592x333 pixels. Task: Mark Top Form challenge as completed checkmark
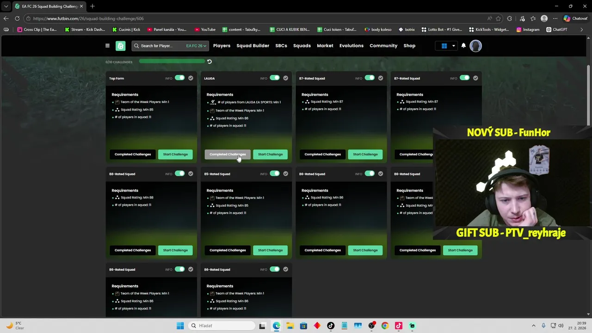[x=191, y=78]
